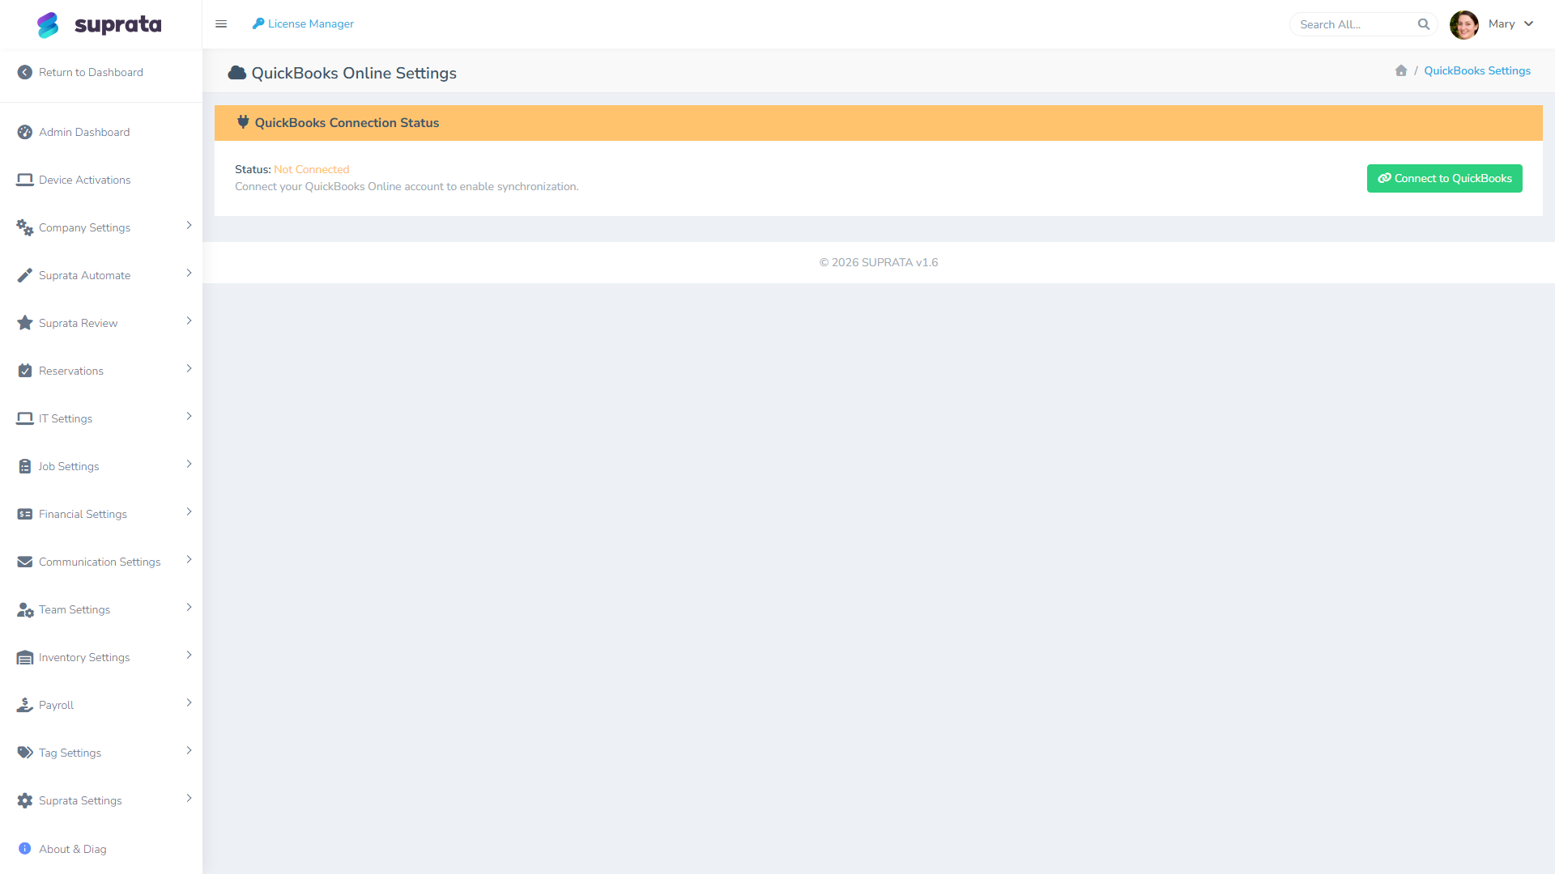Select Inventory Settings in sidebar
Image resolution: width=1555 pixels, height=874 pixels.
pyautogui.click(x=101, y=657)
